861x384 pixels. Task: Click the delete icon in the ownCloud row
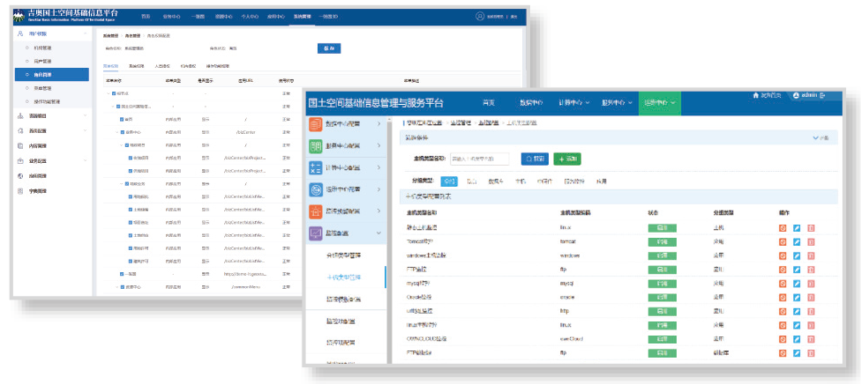(811, 339)
